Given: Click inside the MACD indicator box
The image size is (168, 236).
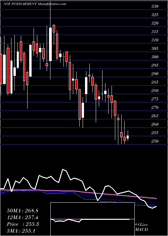Looking at the screenshot, I should pyautogui.click(x=92, y=219).
